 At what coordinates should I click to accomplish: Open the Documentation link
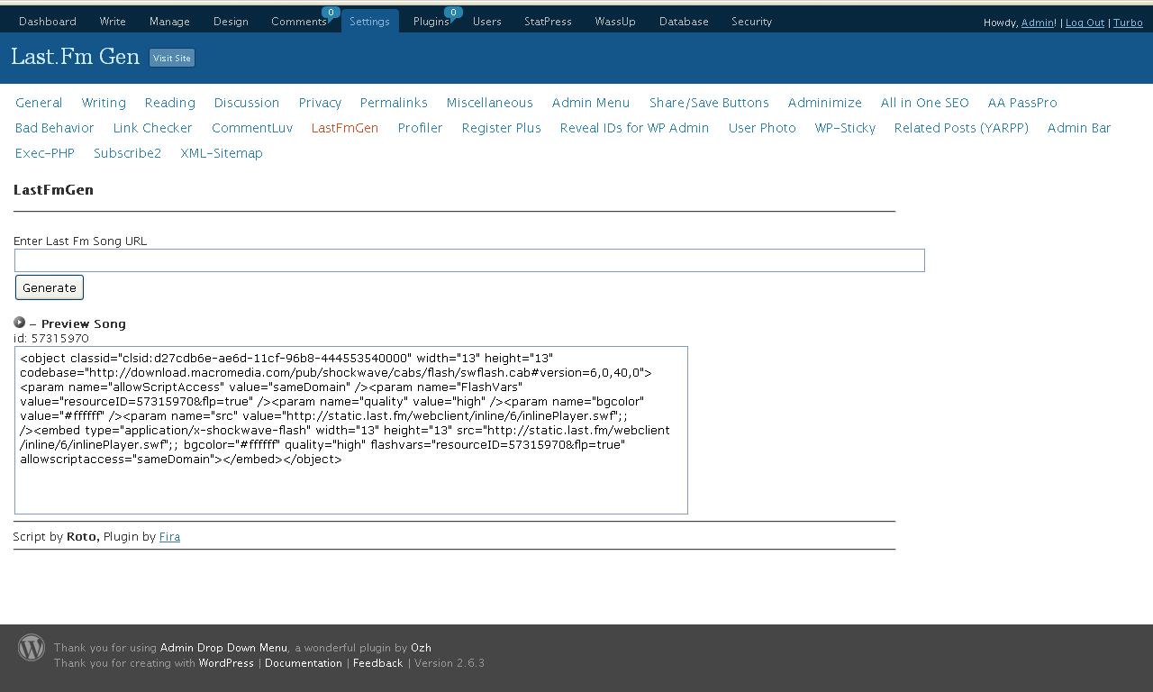click(x=304, y=663)
